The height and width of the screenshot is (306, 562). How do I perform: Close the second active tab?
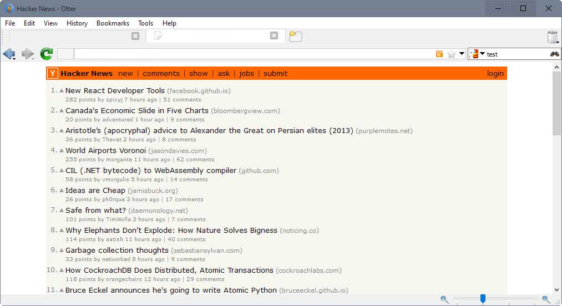click(x=274, y=35)
